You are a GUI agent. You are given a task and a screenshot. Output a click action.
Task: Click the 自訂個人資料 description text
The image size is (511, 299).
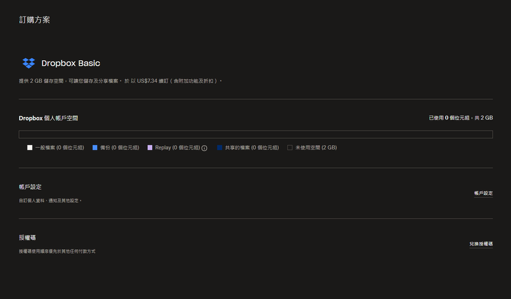click(x=50, y=201)
